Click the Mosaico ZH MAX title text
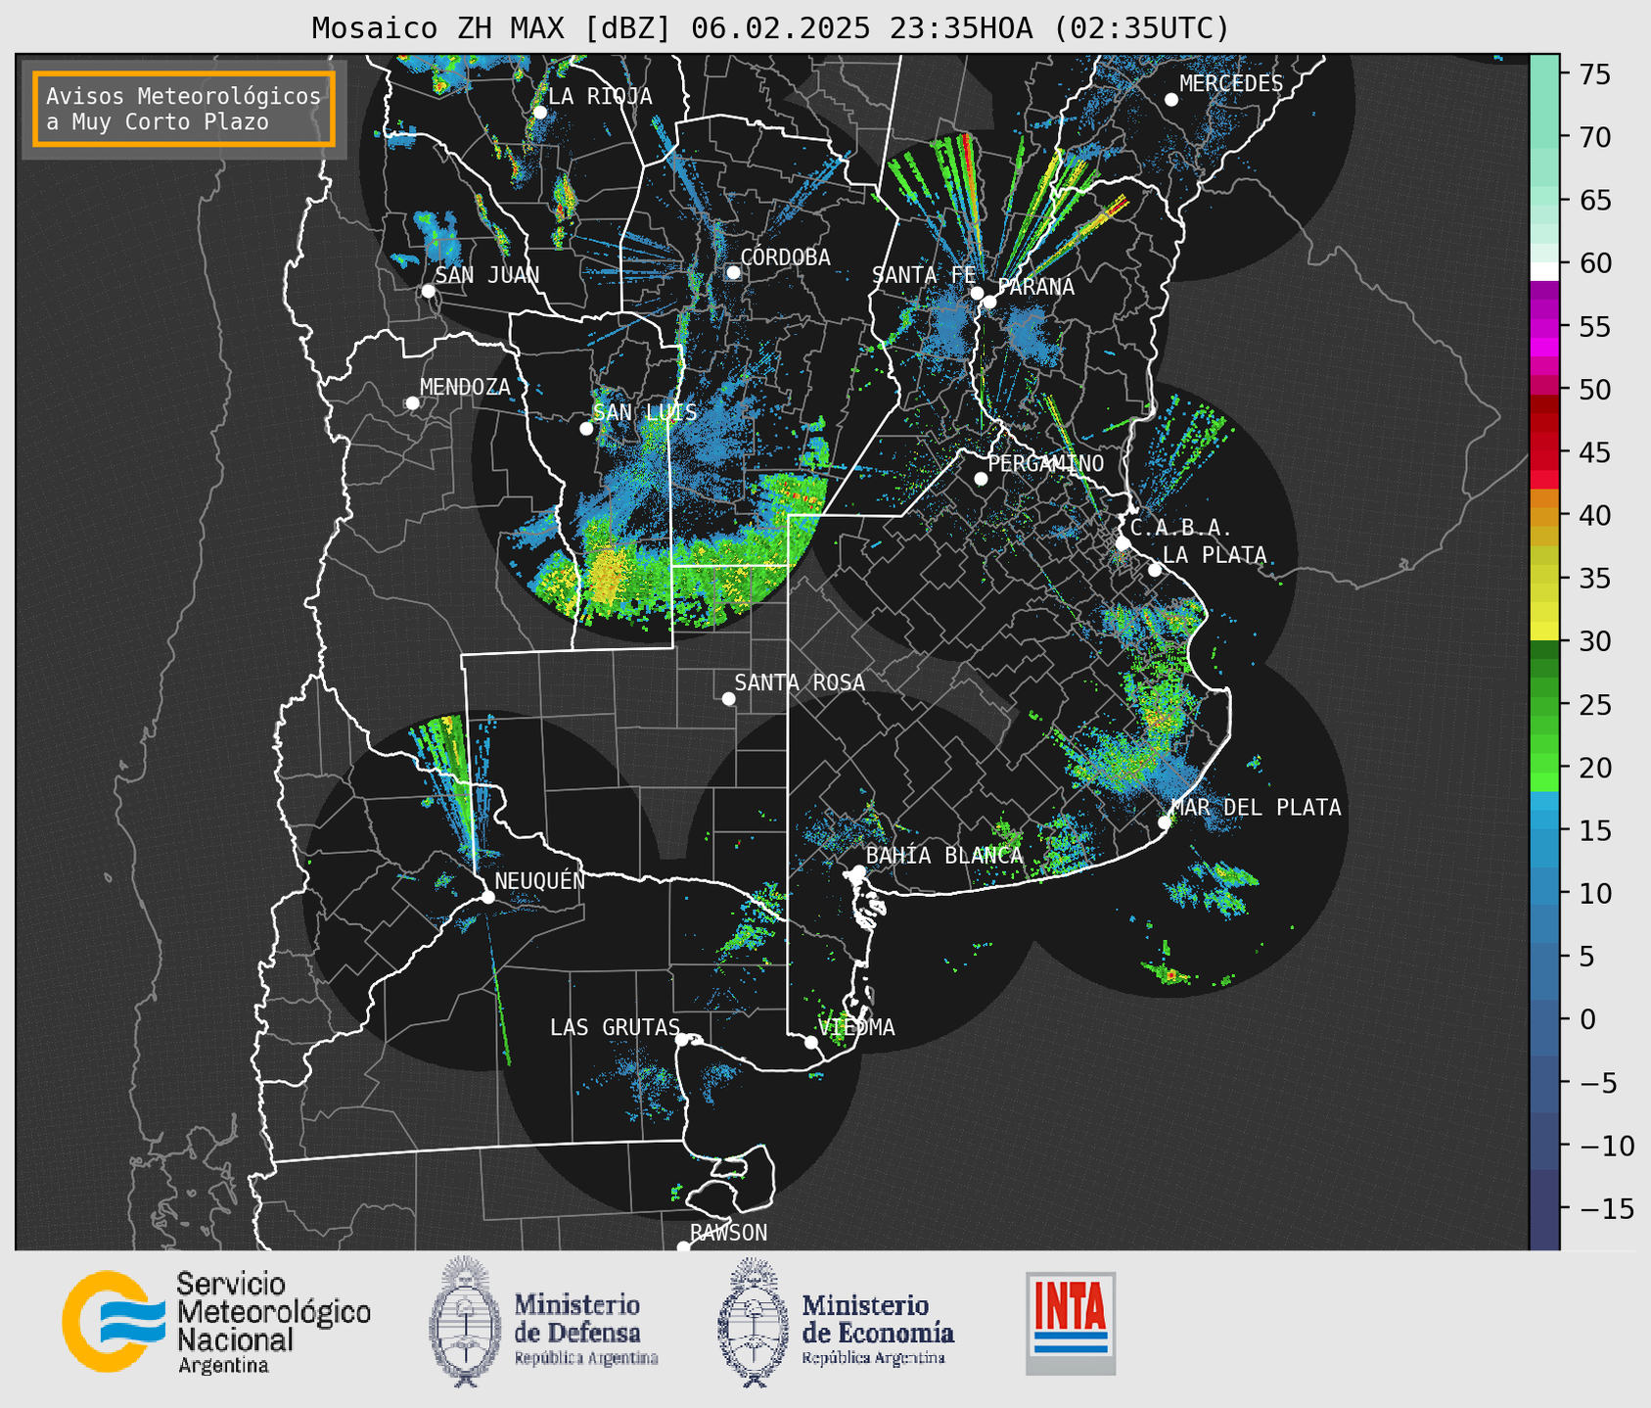 (770, 27)
